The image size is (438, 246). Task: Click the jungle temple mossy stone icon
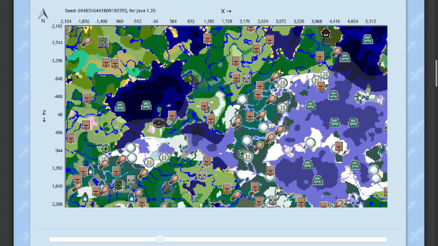coord(103,41)
